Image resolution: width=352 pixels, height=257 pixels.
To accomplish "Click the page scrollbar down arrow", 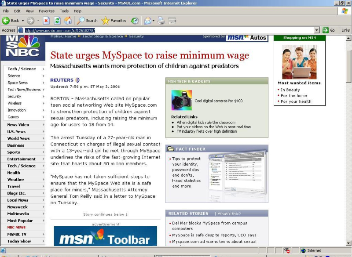I will pos(348,243).
